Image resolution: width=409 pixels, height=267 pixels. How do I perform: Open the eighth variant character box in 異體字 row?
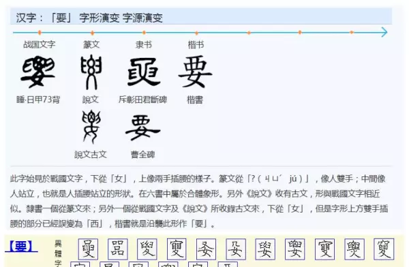coord(294,249)
